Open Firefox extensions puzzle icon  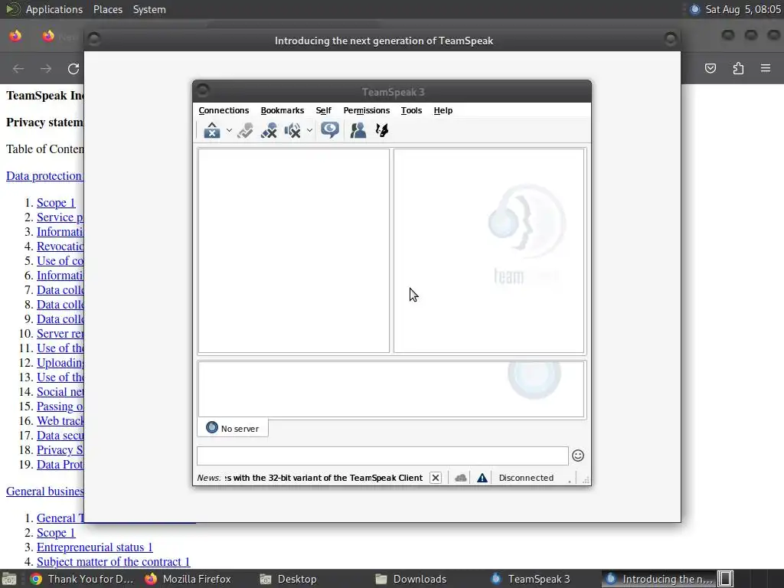738,68
